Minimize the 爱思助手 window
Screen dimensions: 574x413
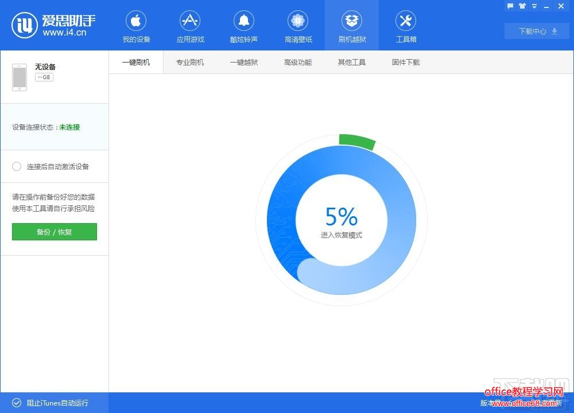click(x=546, y=6)
